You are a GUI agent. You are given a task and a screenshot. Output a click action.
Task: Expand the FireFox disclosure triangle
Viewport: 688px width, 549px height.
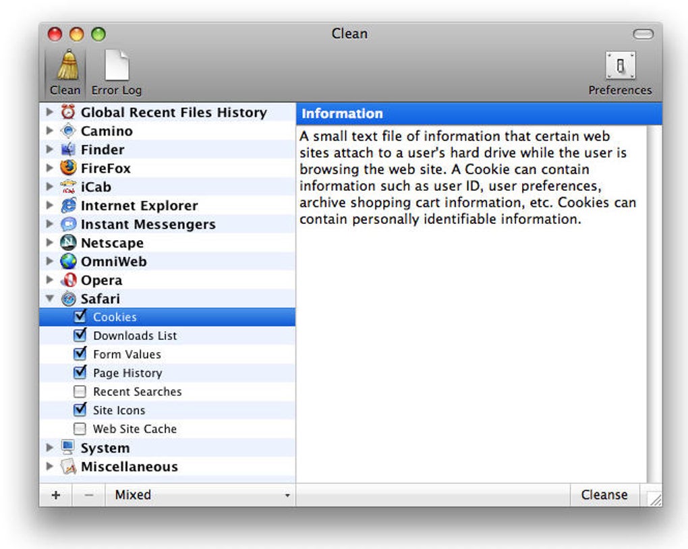[x=50, y=168]
